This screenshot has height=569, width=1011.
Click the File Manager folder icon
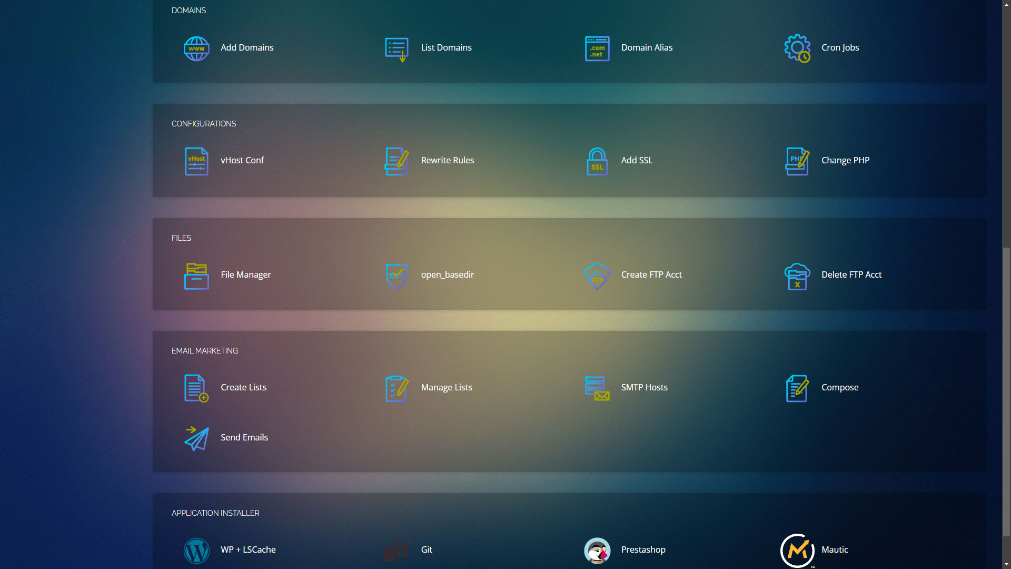[x=196, y=276]
